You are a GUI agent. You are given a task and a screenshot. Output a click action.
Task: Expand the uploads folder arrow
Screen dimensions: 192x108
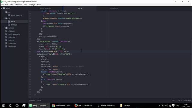pos(4,28)
